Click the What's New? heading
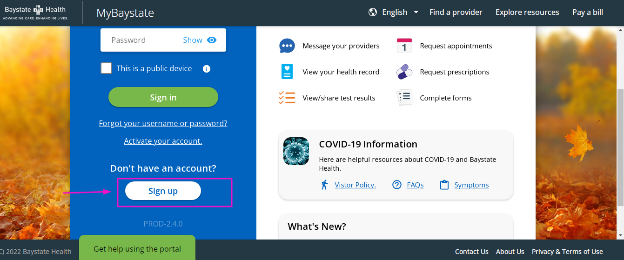This screenshot has width=624, height=260. coord(317,227)
